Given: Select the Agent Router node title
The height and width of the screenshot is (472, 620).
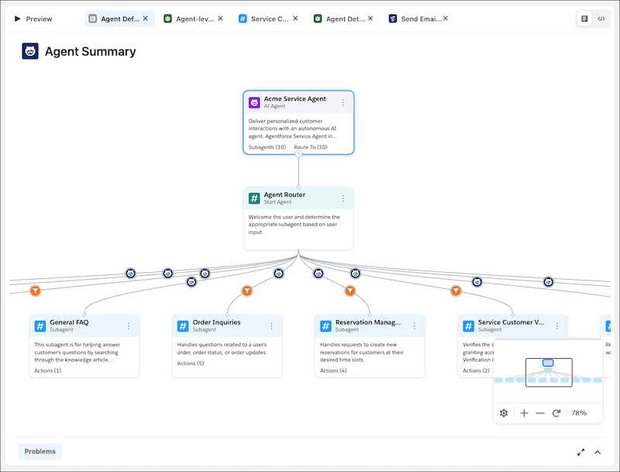Looking at the screenshot, I should (x=284, y=195).
